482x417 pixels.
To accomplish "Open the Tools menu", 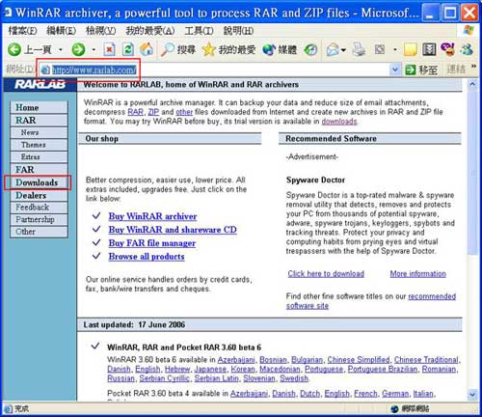I will pyautogui.click(x=199, y=31).
